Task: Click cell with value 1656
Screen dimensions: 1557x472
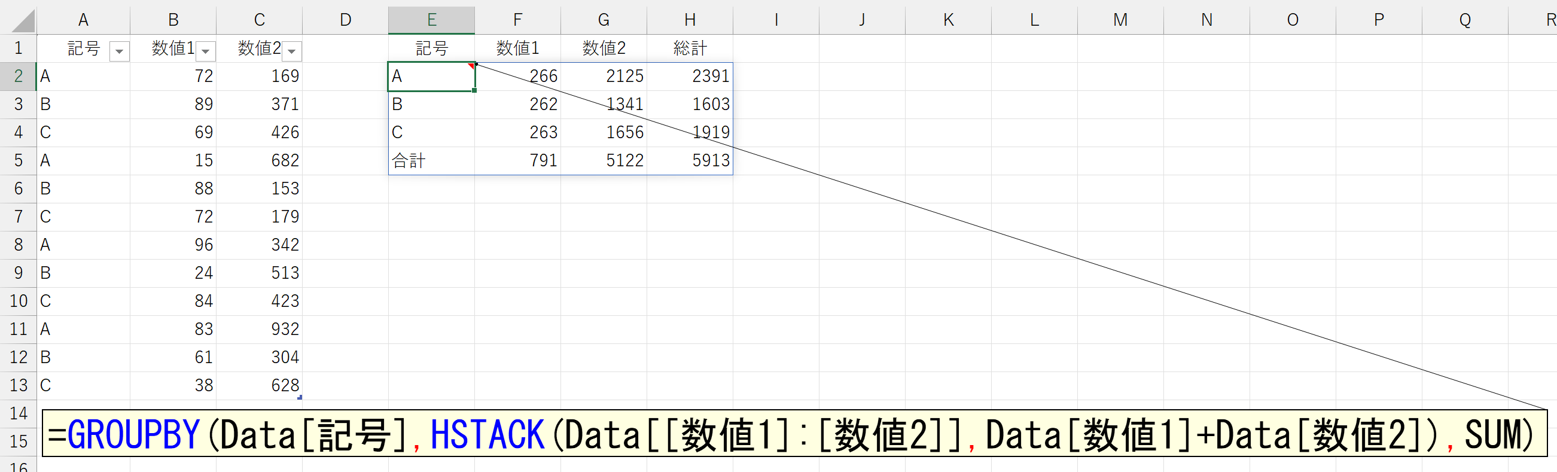Action: (604, 133)
